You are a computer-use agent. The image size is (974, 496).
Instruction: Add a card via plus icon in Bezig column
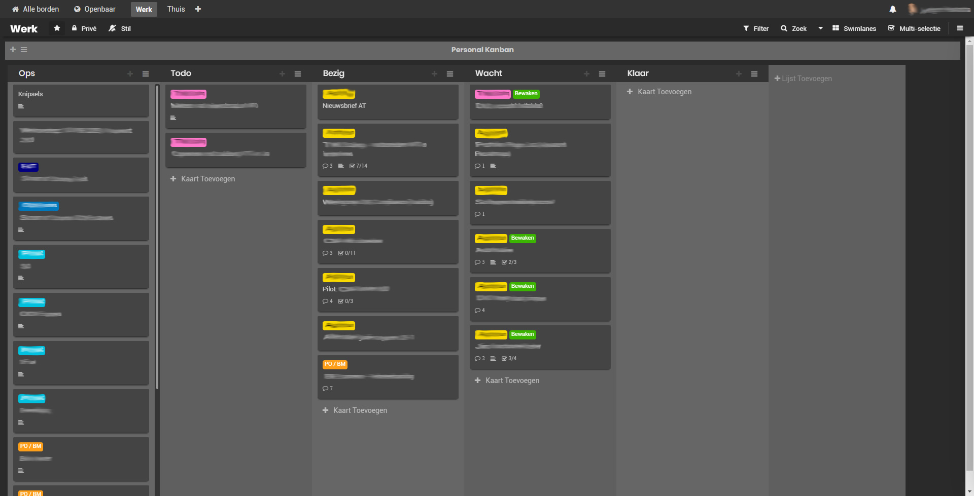coord(434,73)
